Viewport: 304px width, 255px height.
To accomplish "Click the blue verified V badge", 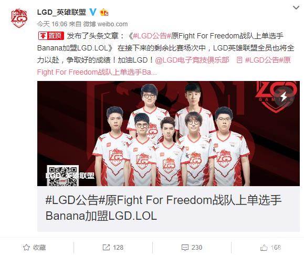I will 93,13.
